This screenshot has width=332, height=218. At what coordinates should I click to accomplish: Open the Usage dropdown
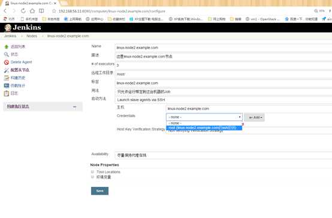[224, 92]
